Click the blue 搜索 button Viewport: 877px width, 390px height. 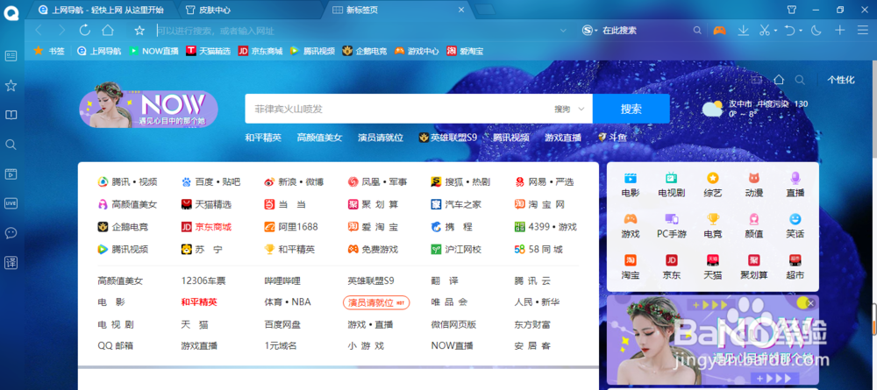click(631, 109)
